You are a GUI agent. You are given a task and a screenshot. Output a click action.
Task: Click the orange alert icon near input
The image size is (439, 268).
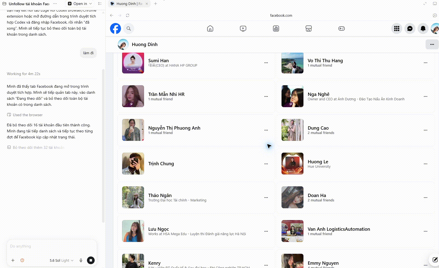pyautogui.click(x=22, y=260)
